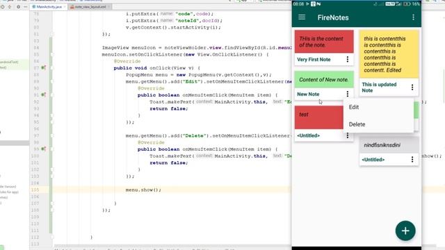
Task: Open the FireNotes hamburger navigation menu
Action: pyautogui.click(x=302, y=17)
